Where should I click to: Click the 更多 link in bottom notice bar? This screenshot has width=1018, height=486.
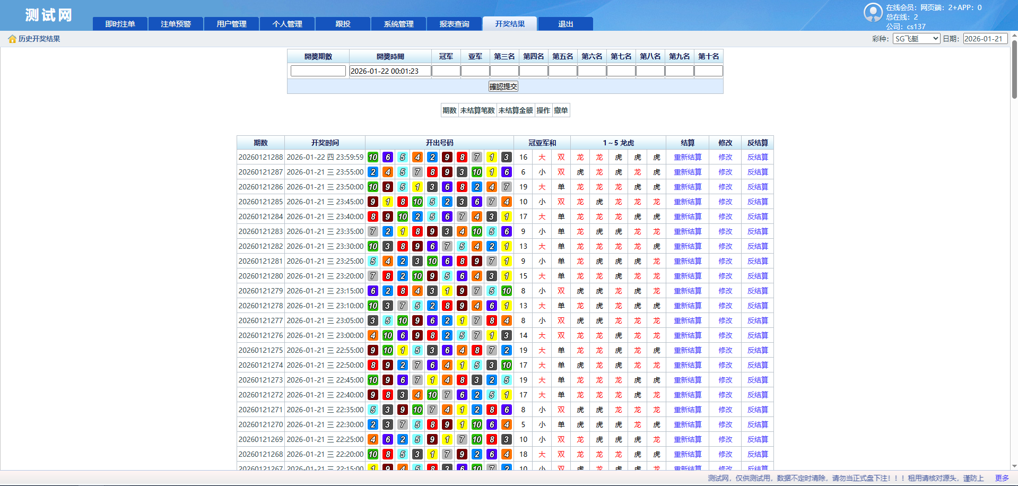(1002, 478)
